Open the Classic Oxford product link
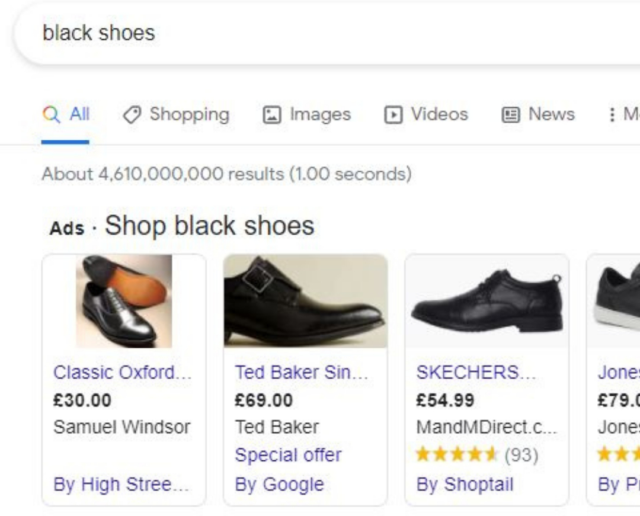Image resolution: width=640 pixels, height=516 pixels. point(122,373)
